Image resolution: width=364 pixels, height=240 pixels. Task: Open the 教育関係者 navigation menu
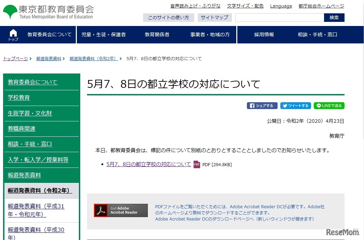pos(157,35)
